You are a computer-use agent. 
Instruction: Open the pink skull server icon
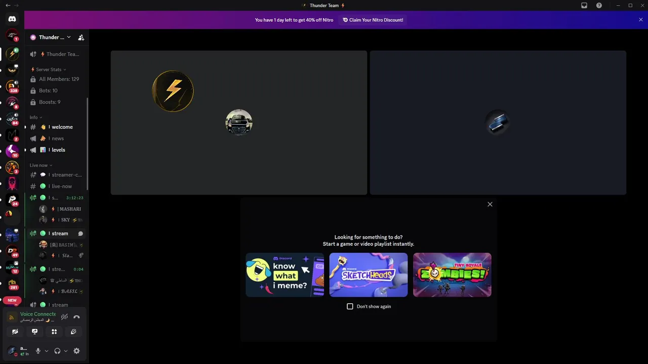pos(12,183)
